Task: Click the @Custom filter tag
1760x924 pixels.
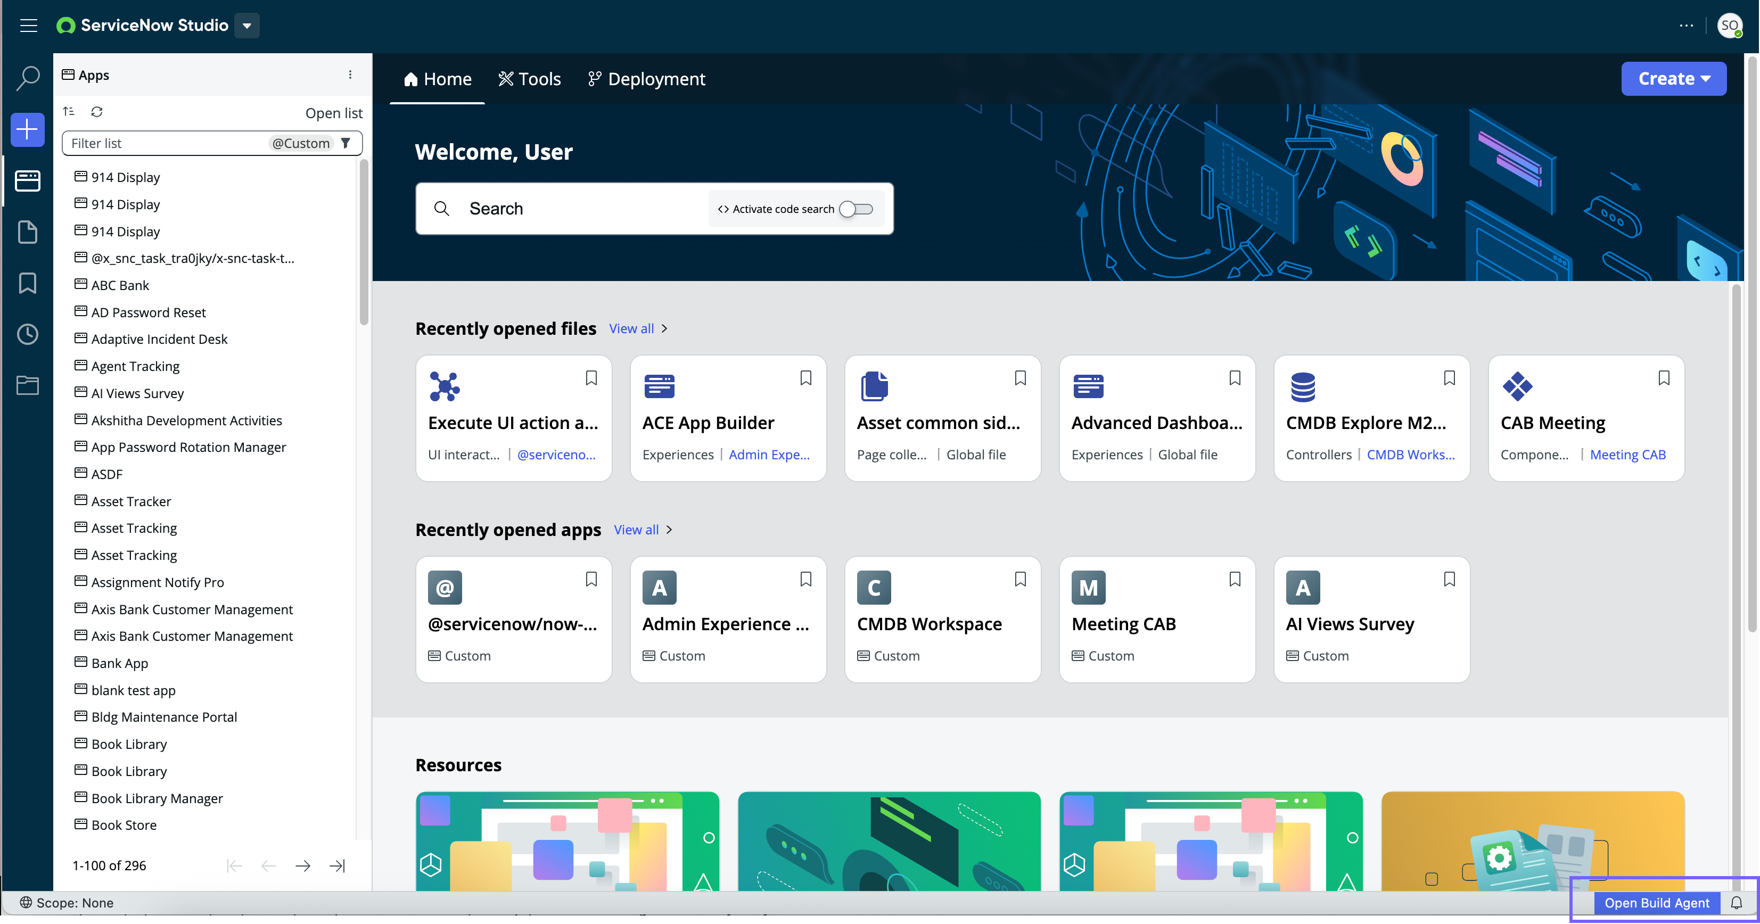Action: pos(301,143)
